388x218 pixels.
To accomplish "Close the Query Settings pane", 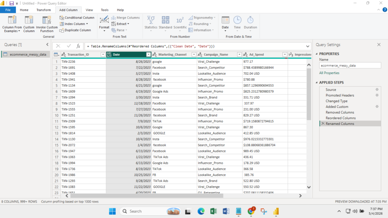I will click(x=379, y=45).
